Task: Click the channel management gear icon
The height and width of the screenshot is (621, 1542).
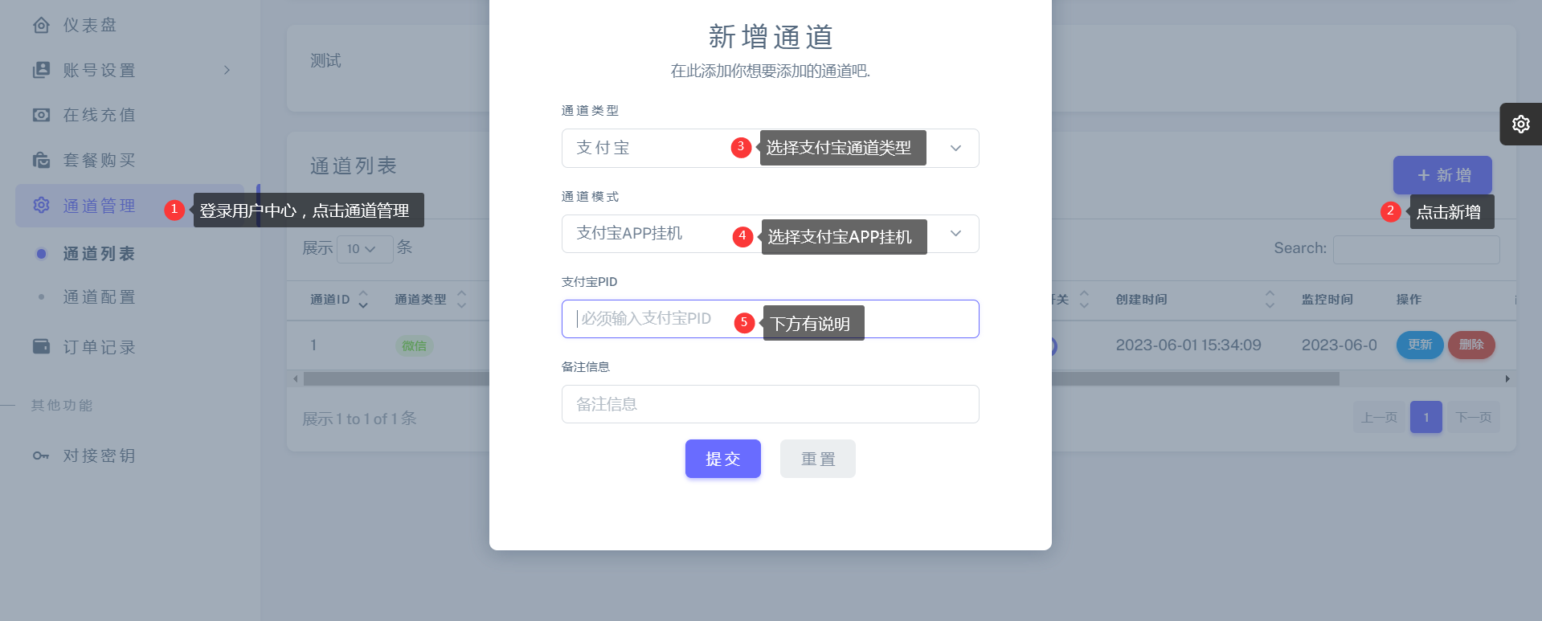Action: click(41, 206)
